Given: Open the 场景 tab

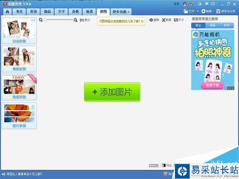Looking at the screenshot, I should pos(89,11).
